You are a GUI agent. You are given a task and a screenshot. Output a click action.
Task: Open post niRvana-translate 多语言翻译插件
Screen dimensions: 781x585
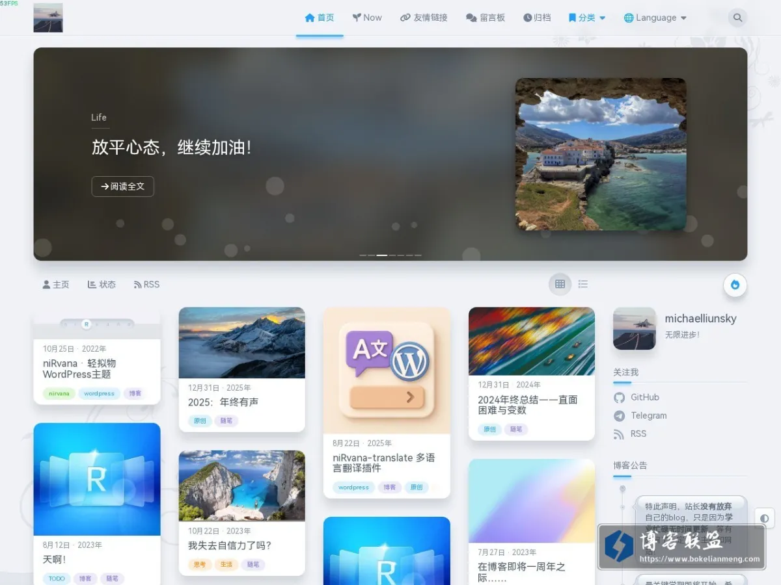click(x=384, y=463)
